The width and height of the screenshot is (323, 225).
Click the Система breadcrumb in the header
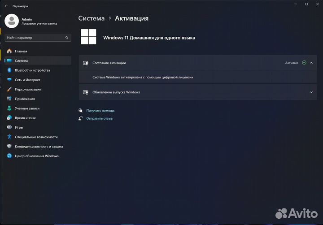tap(91, 18)
